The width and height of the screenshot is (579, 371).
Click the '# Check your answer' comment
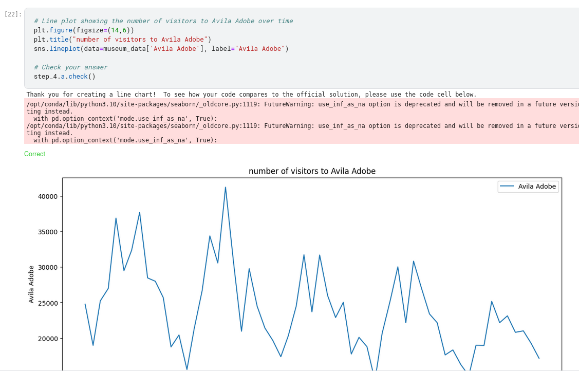pos(70,67)
